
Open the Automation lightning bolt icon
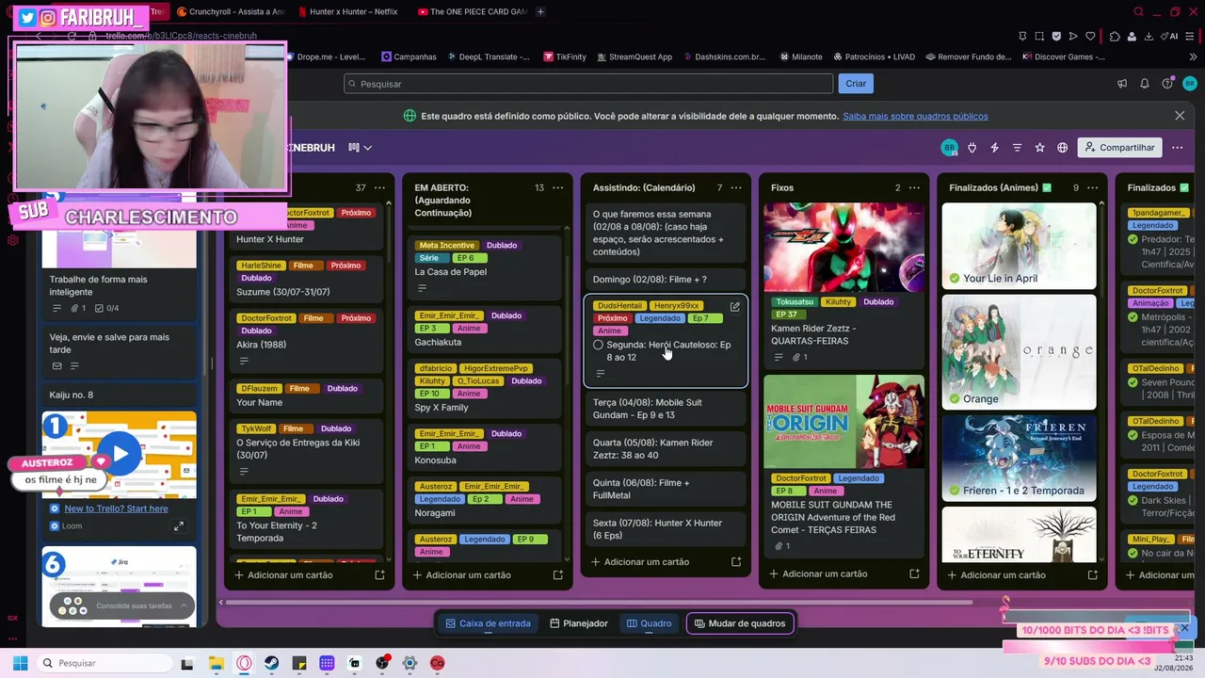(x=994, y=148)
